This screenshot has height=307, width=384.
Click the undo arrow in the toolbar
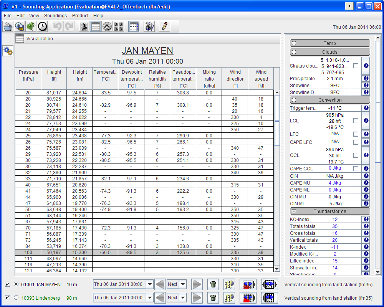click(57, 26)
